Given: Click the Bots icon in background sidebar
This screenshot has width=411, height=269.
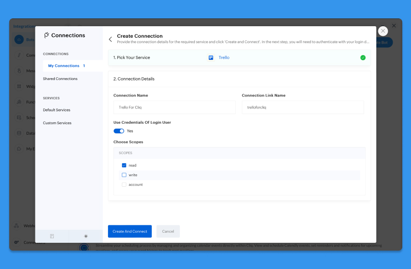Looking at the screenshot, I should point(19,40).
